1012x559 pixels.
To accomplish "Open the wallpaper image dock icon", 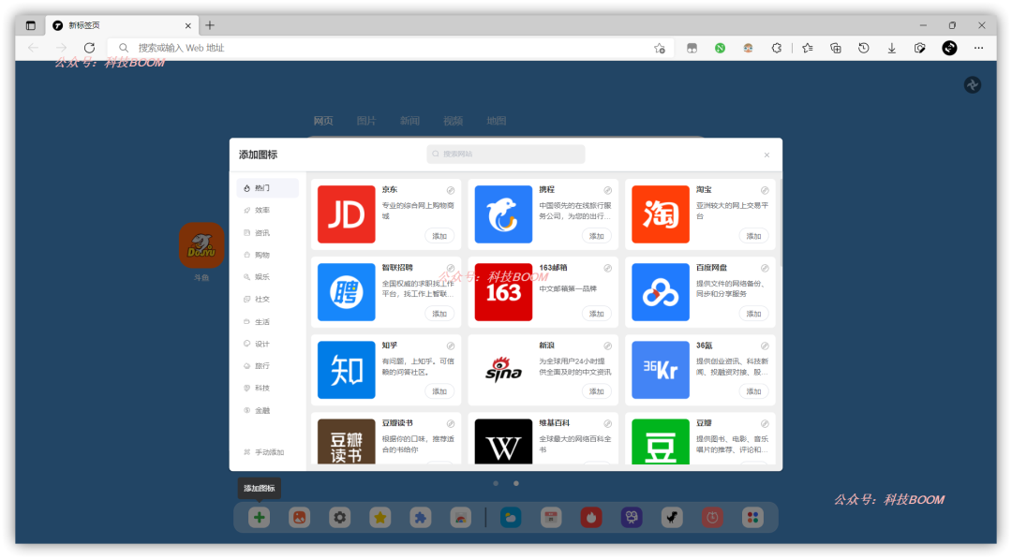I will click(300, 517).
